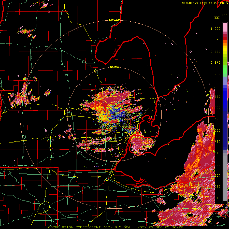Click the KDTX radar site center point
229x229 pixels.
[114, 114]
